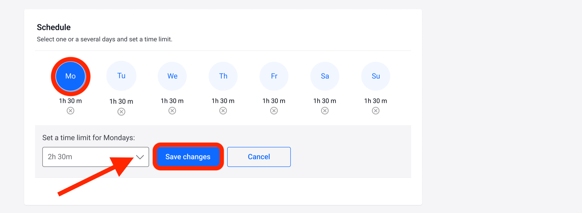Screen dimensions: 582x213
Task: Remove Monday's time limit with the x icon
Action: 70,111
